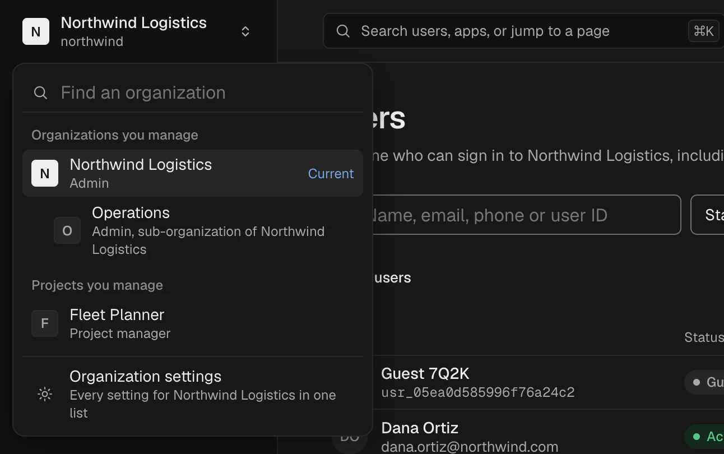Image resolution: width=724 pixels, height=454 pixels.
Task: Click the N icon in organization list row
Action: coord(45,173)
